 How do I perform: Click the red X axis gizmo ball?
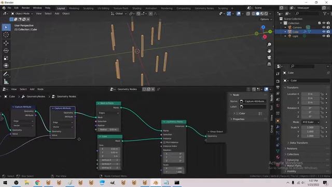pos(265,37)
